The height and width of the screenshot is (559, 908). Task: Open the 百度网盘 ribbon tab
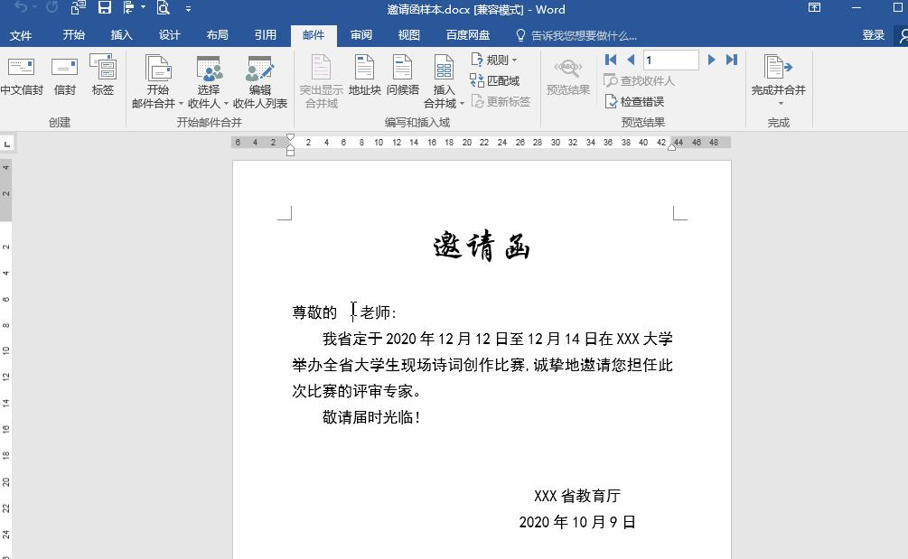(x=466, y=35)
